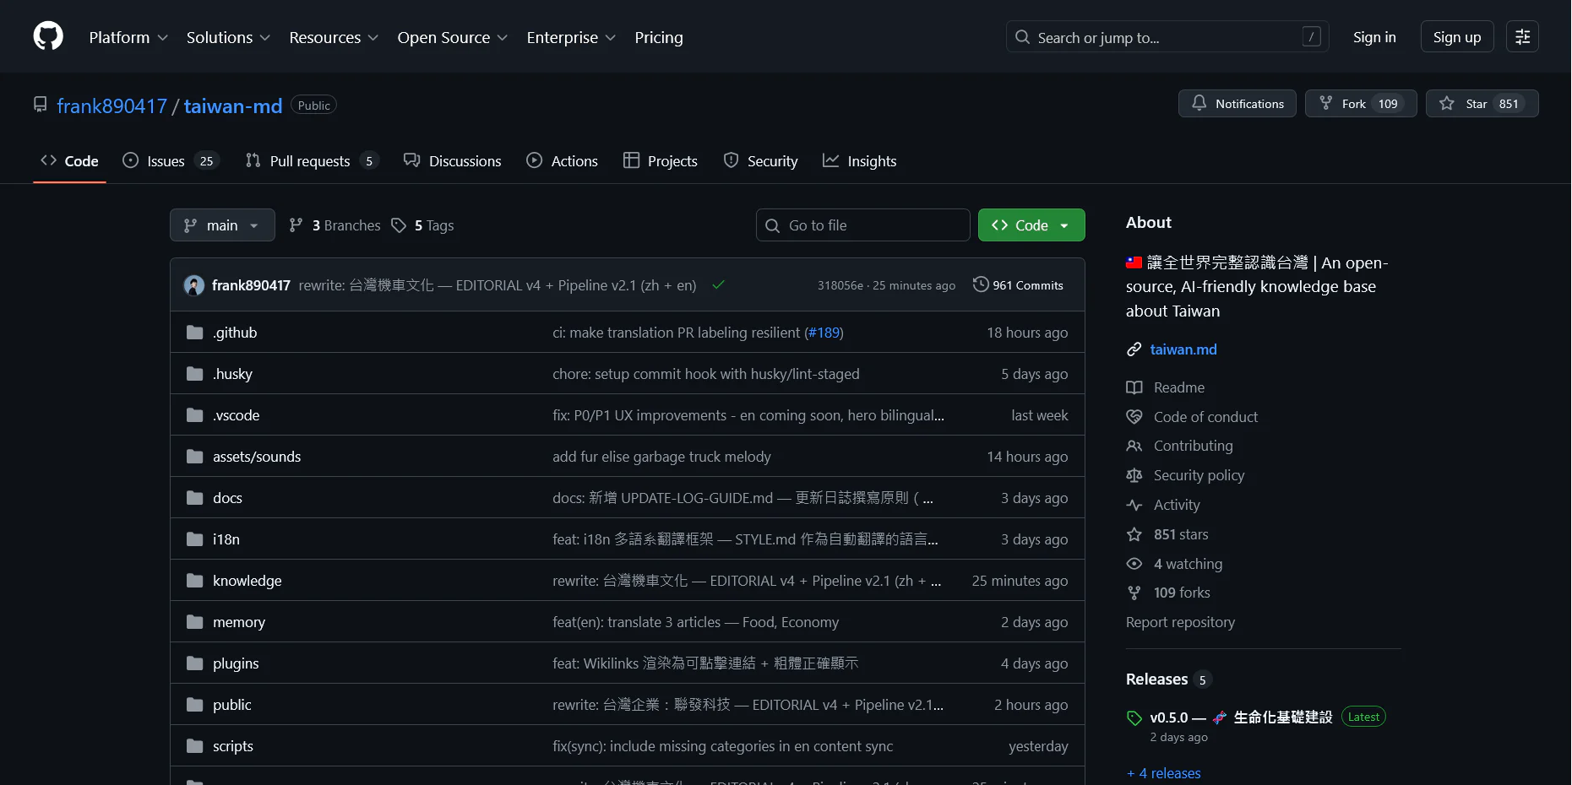Open frank890417's avatar in the commit row

194,285
